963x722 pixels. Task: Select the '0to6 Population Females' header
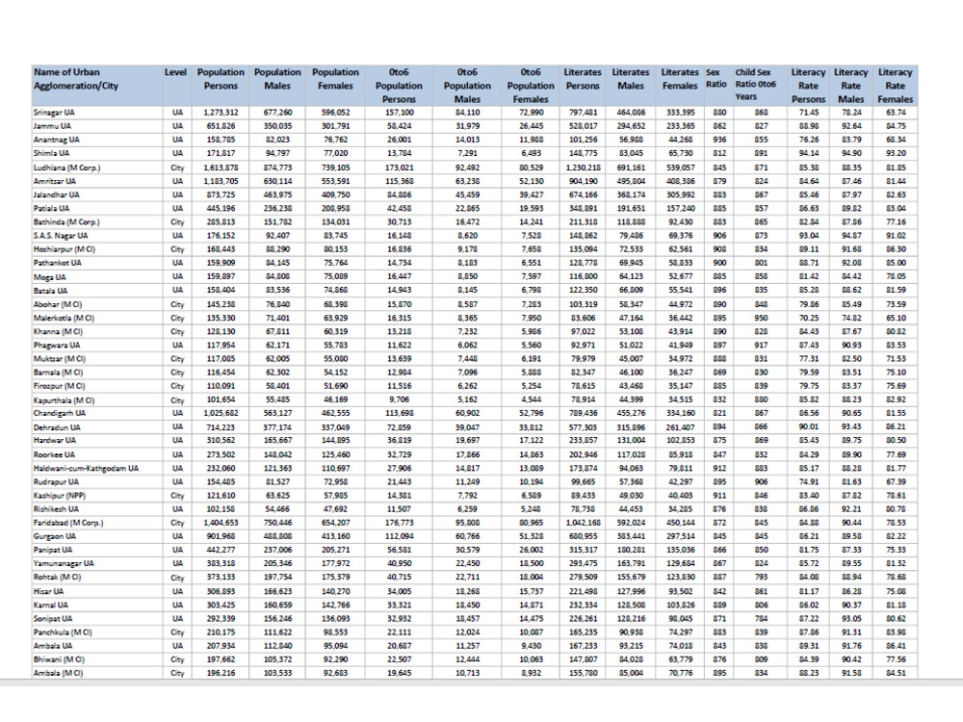(x=531, y=86)
